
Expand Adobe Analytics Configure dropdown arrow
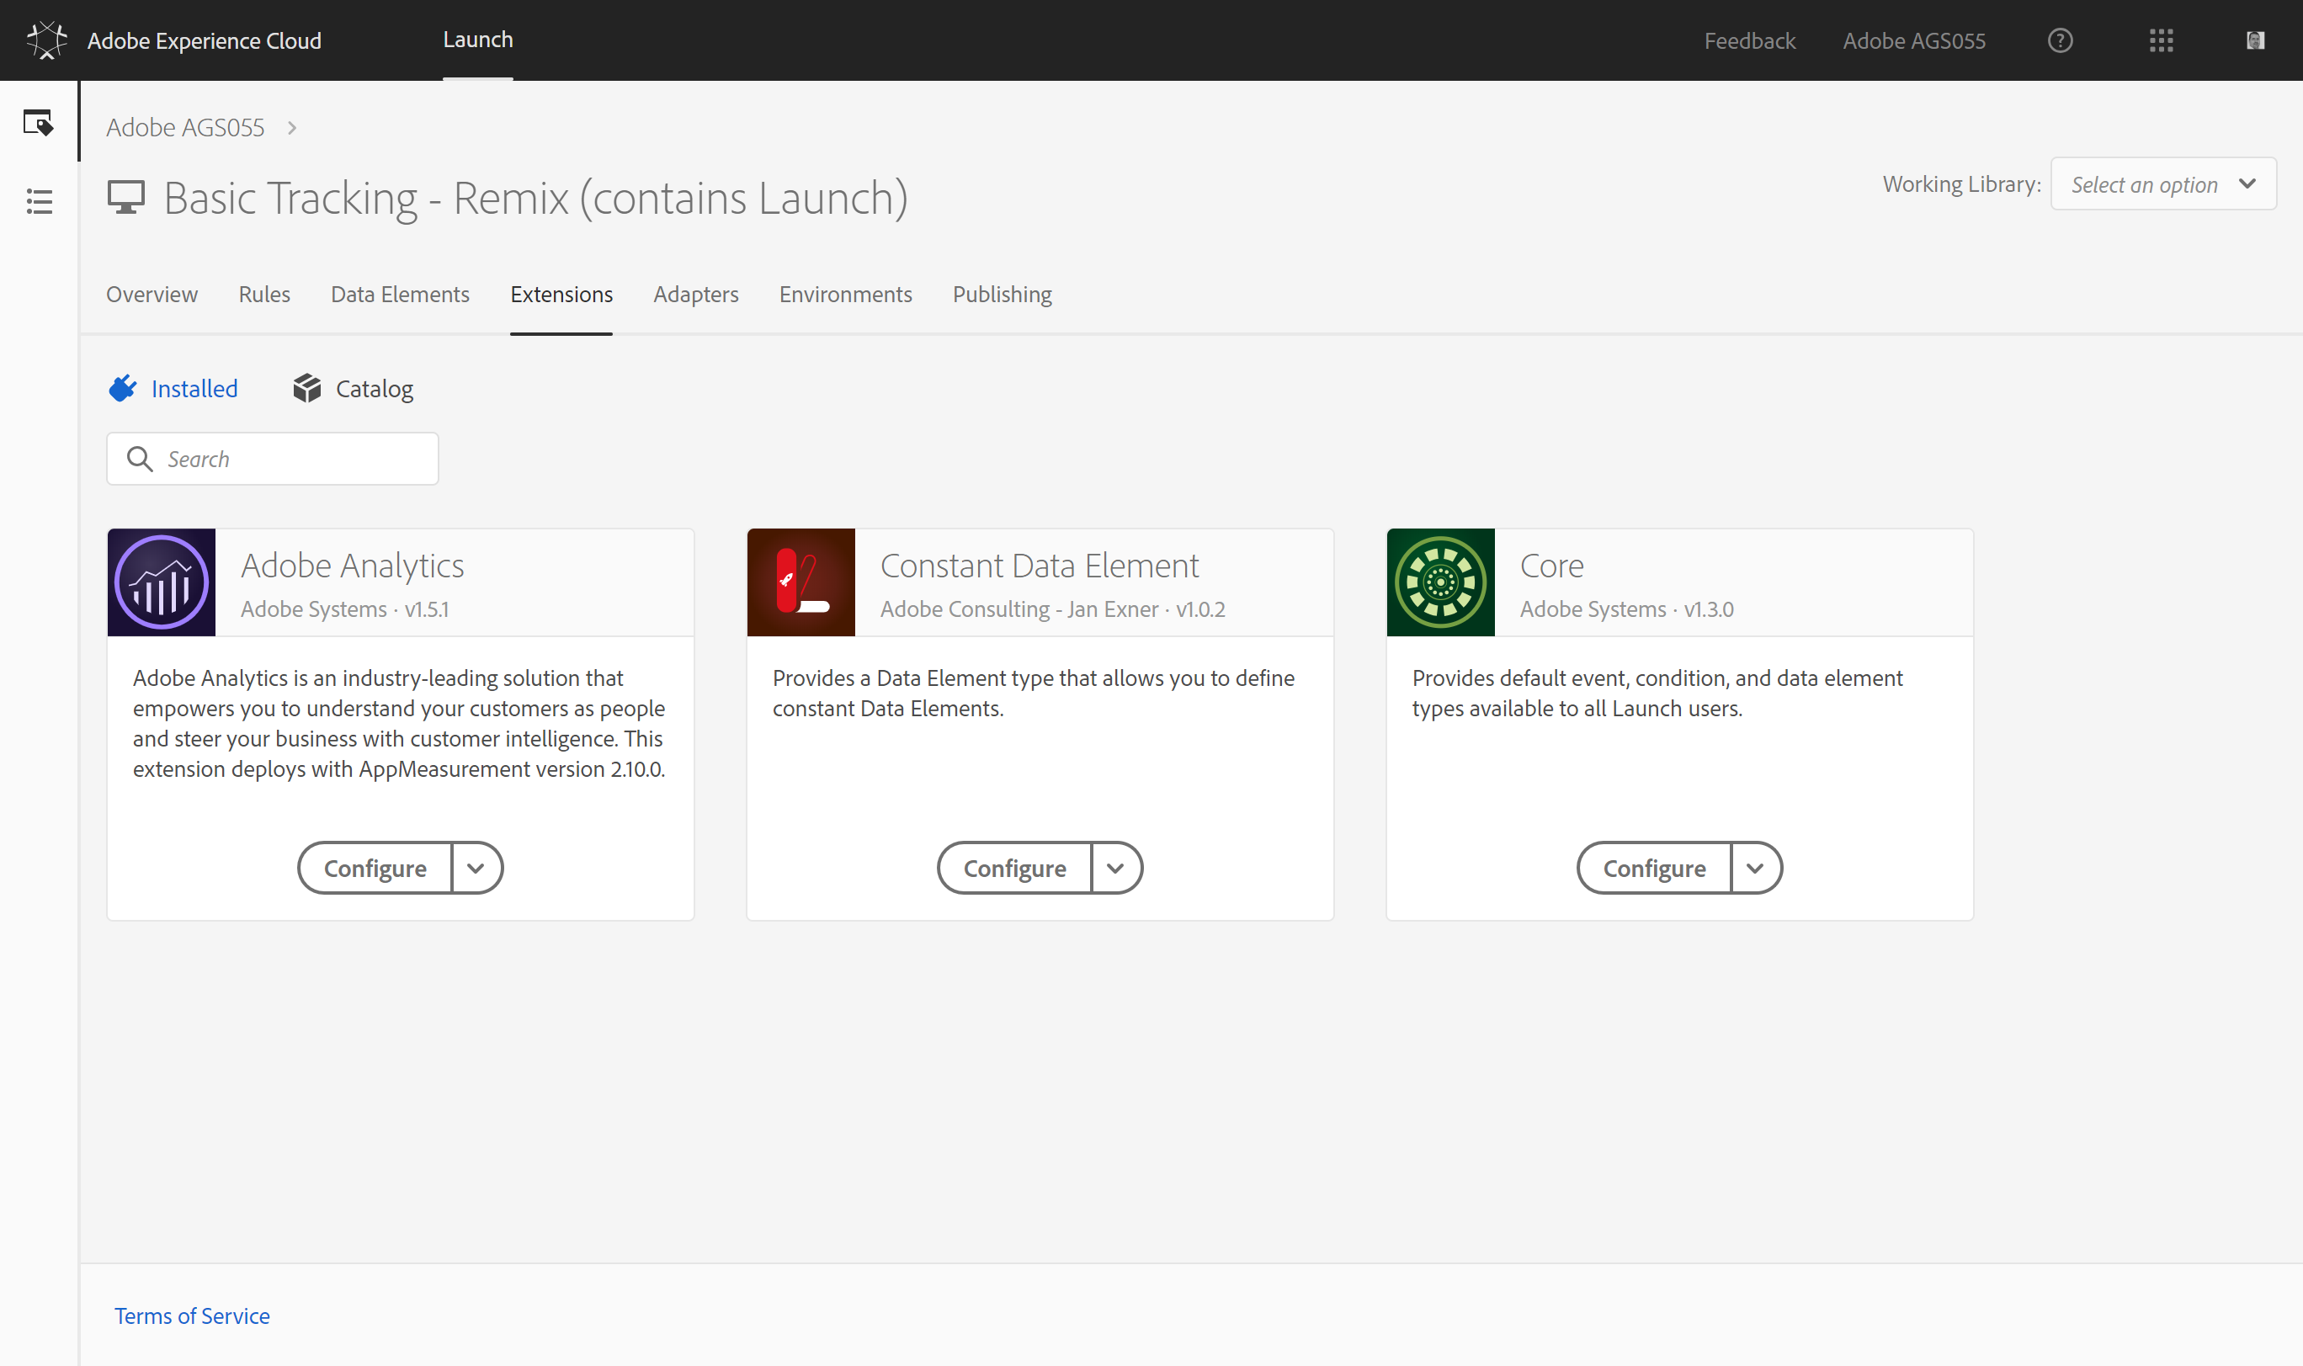pyautogui.click(x=476, y=868)
